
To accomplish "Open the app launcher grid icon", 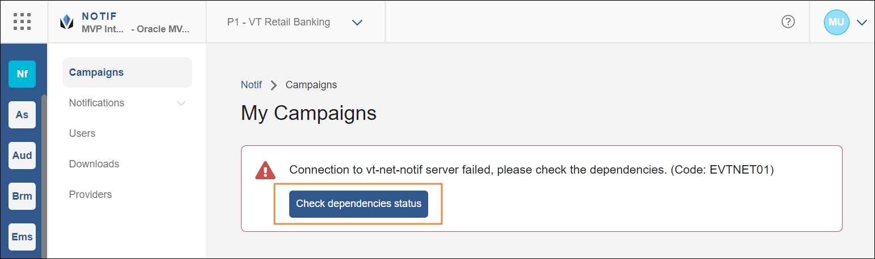I will [x=22, y=21].
